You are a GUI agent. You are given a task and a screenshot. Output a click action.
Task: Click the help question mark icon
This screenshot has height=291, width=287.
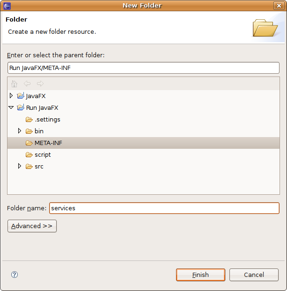click(x=14, y=275)
